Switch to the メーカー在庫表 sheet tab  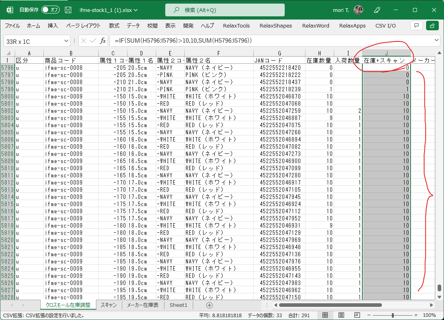tap(142, 305)
